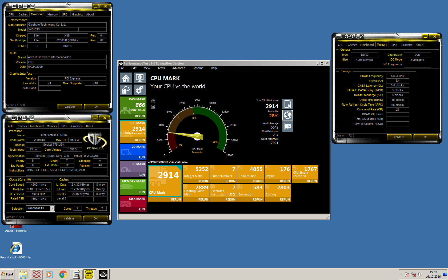The image size is (448, 280).
Task: Rerun the Physics test
Action: [x=285, y=181]
